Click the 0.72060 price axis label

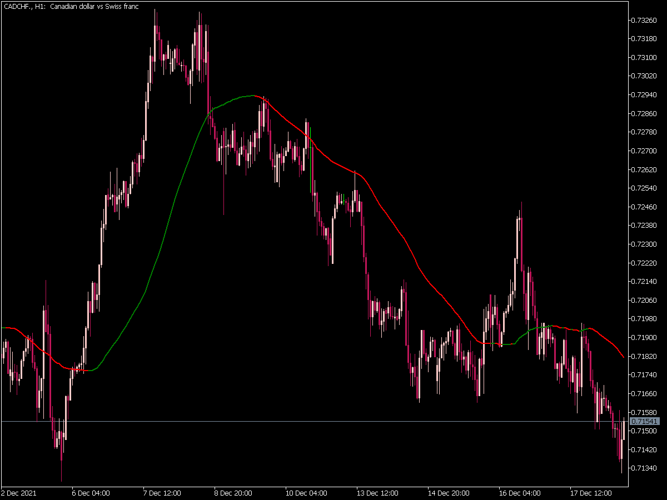(x=643, y=300)
